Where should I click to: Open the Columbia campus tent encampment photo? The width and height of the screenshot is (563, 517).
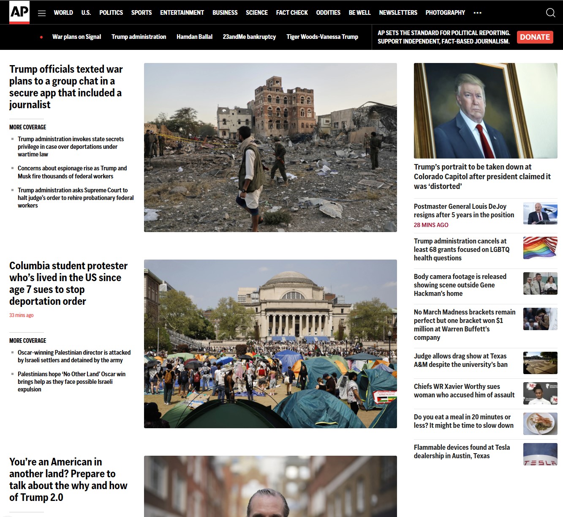270,344
